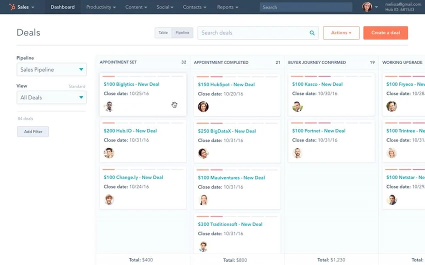The height and width of the screenshot is (265, 425).
Task: Click owner avatar on Portnet deal card
Action: coord(297,153)
